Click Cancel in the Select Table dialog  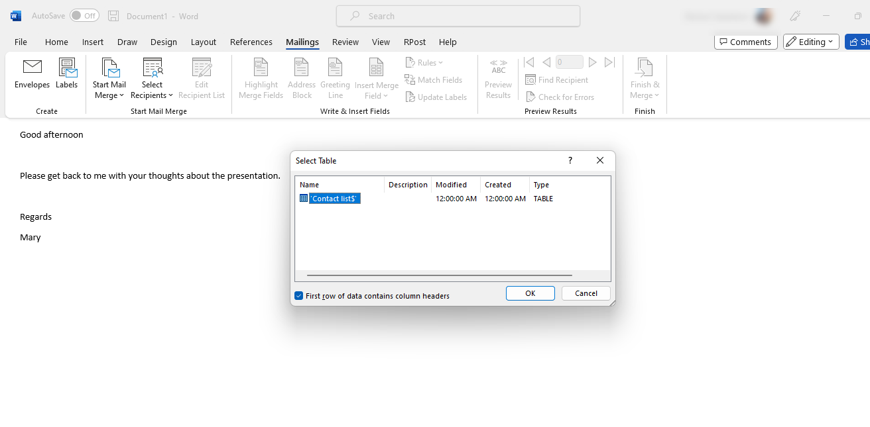(586, 293)
